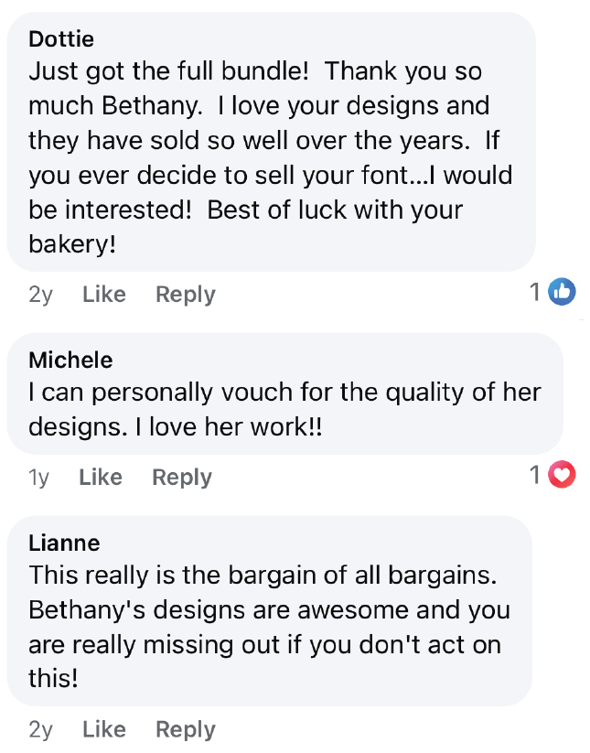Click the 2y timestamp under Dottie's comment
The image size is (590, 753).
pos(41,295)
